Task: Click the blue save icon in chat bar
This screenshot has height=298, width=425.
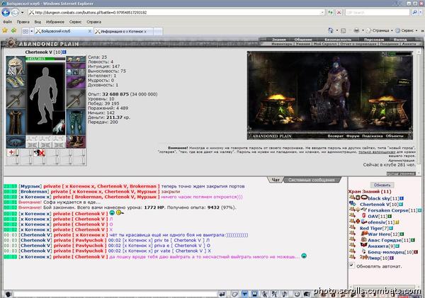Action: pyautogui.click(x=254, y=294)
